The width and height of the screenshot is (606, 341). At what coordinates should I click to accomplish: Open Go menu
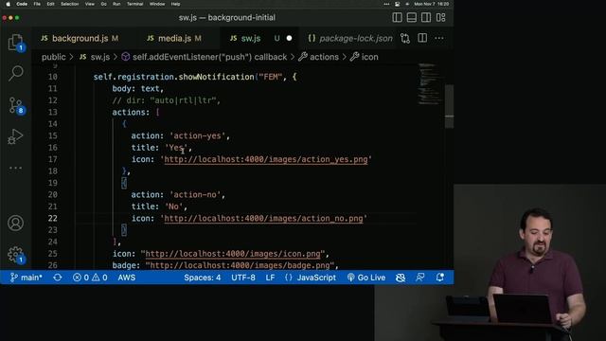pos(103,4)
